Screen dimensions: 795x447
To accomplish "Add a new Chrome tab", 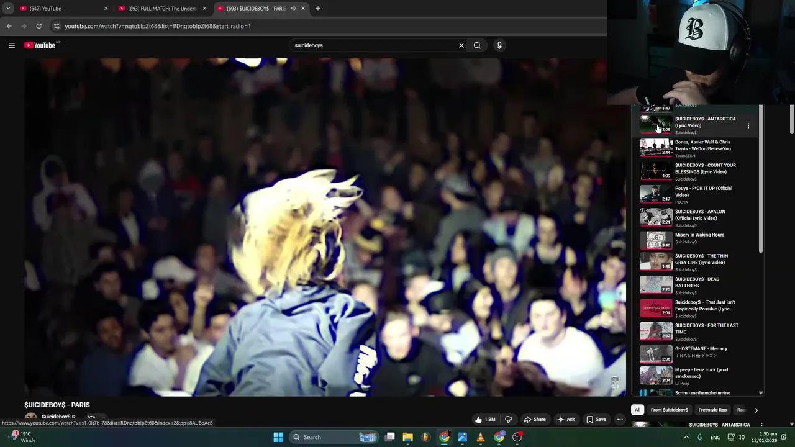I will (318, 8).
